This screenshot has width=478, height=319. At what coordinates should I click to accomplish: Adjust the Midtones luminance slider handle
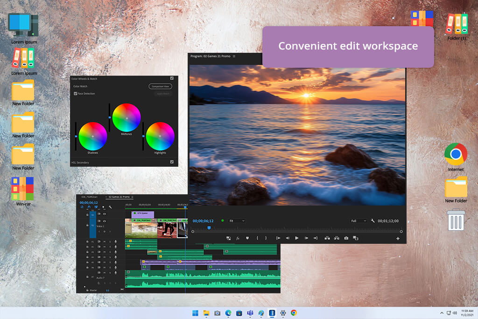coord(110,117)
